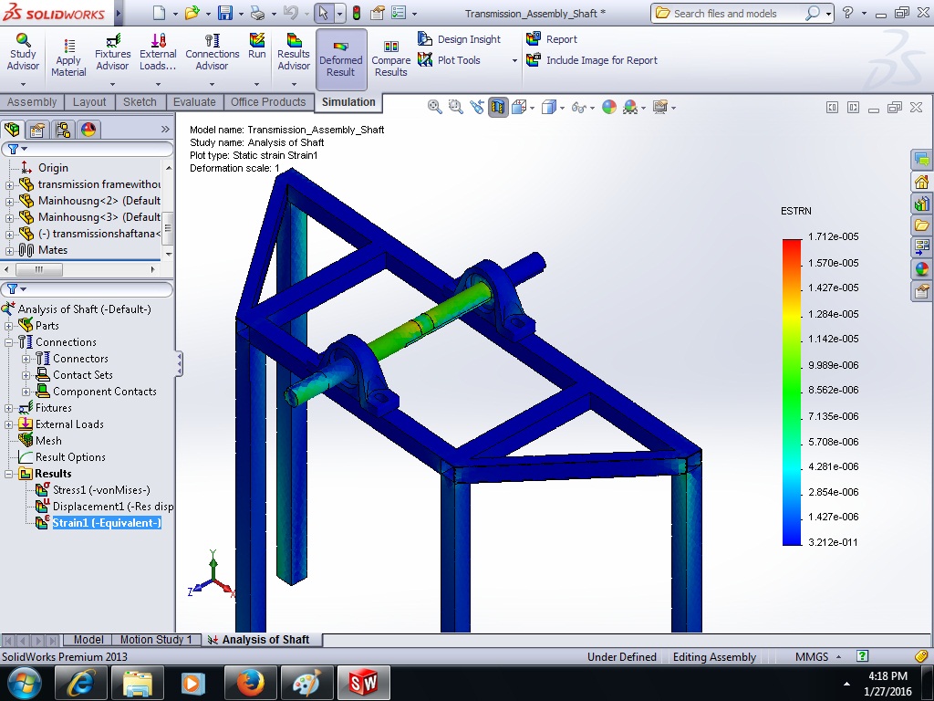
Task: Open Internet Explorer from taskbar
Action: (81, 683)
